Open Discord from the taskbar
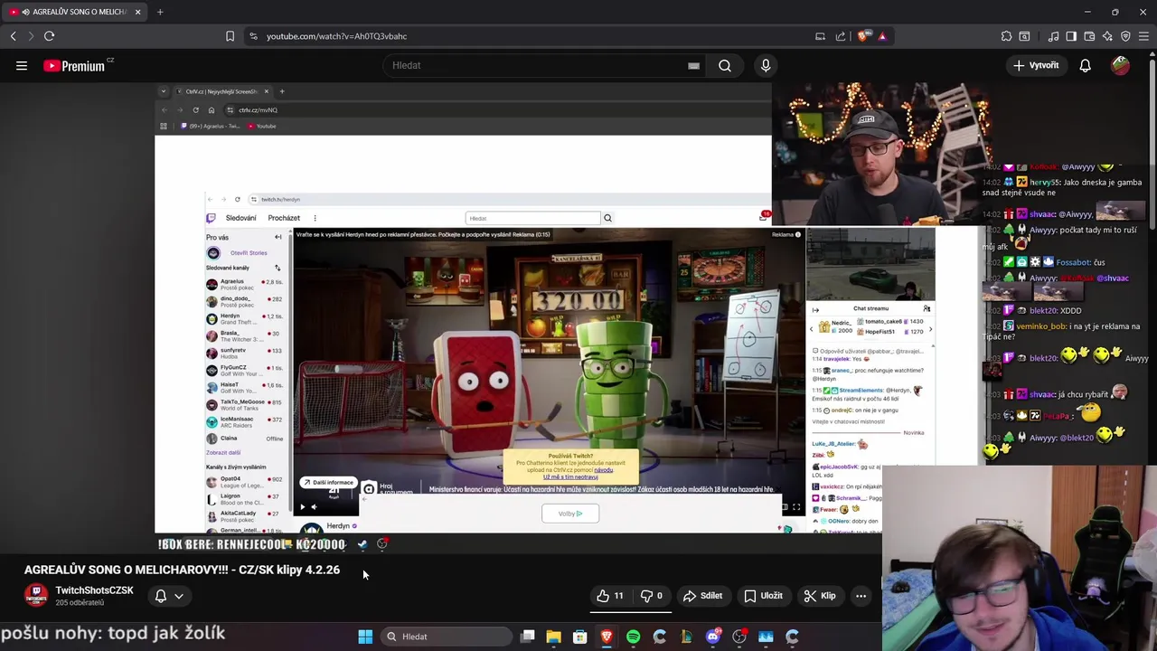 (x=712, y=637)
